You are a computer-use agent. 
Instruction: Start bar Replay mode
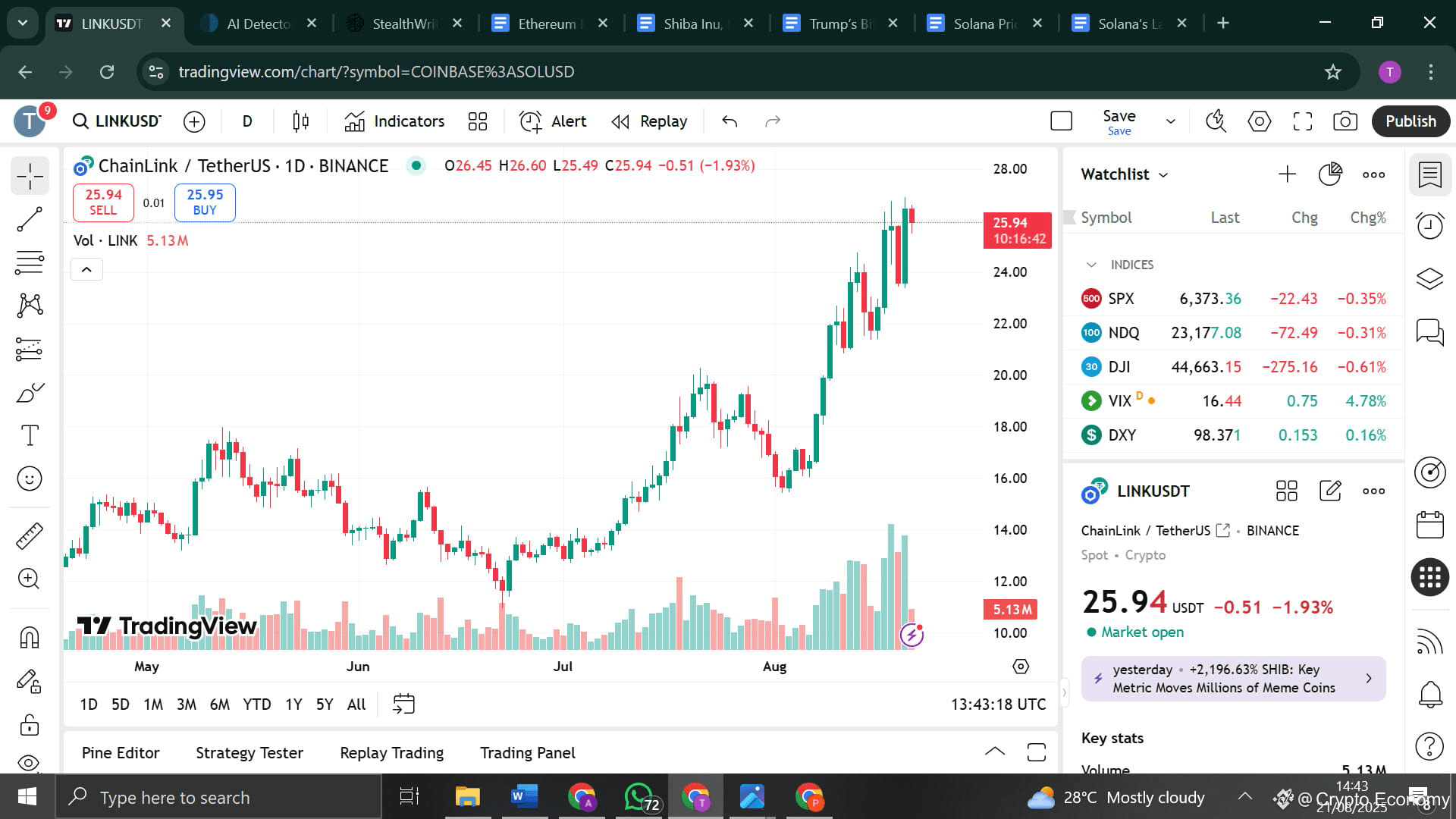649,121
